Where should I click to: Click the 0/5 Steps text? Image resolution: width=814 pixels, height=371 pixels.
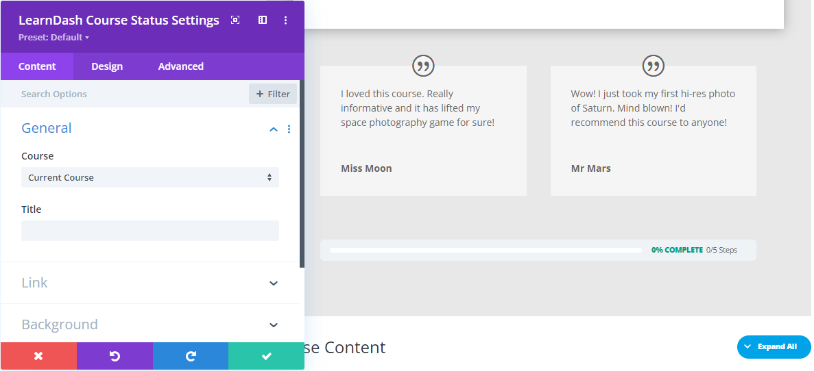[721, 250]
